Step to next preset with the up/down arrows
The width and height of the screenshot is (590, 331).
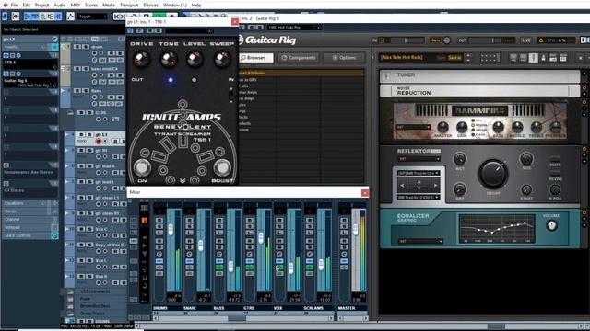468,57
